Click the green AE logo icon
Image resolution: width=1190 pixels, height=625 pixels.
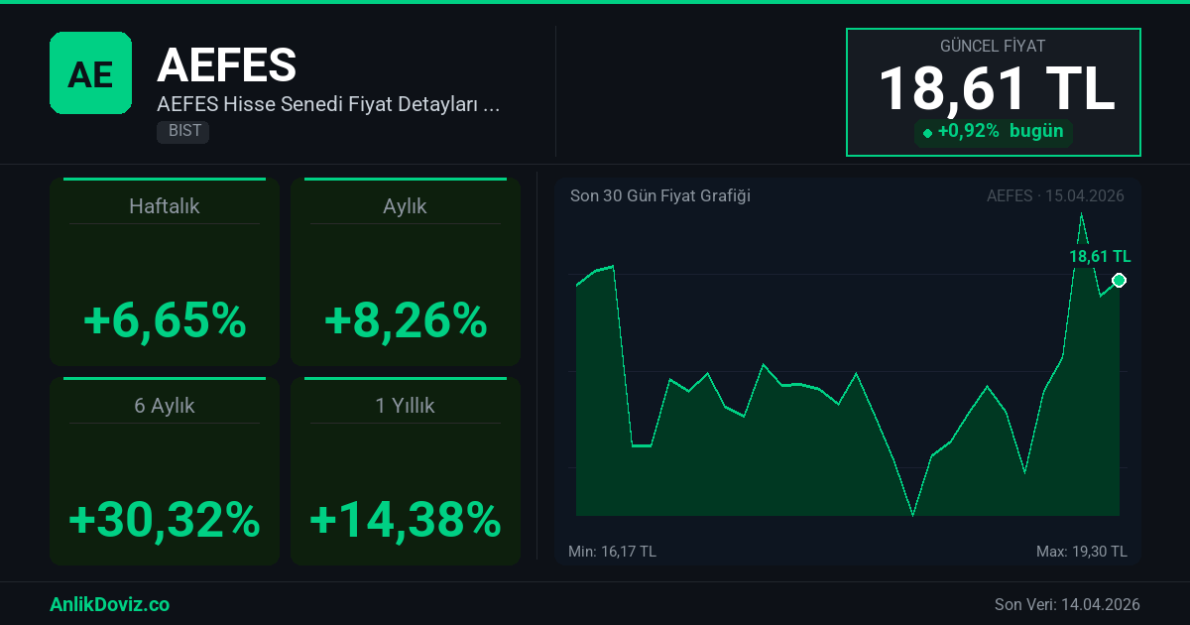pyautogui.click(x=90, y=72)
